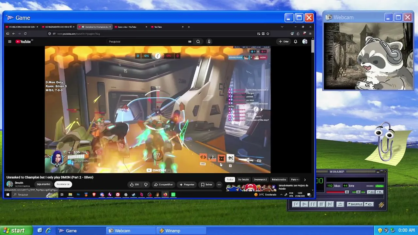Screen dimensions: 418x235
Task: Show more filter chips with the right arrow
Action: 305,180
